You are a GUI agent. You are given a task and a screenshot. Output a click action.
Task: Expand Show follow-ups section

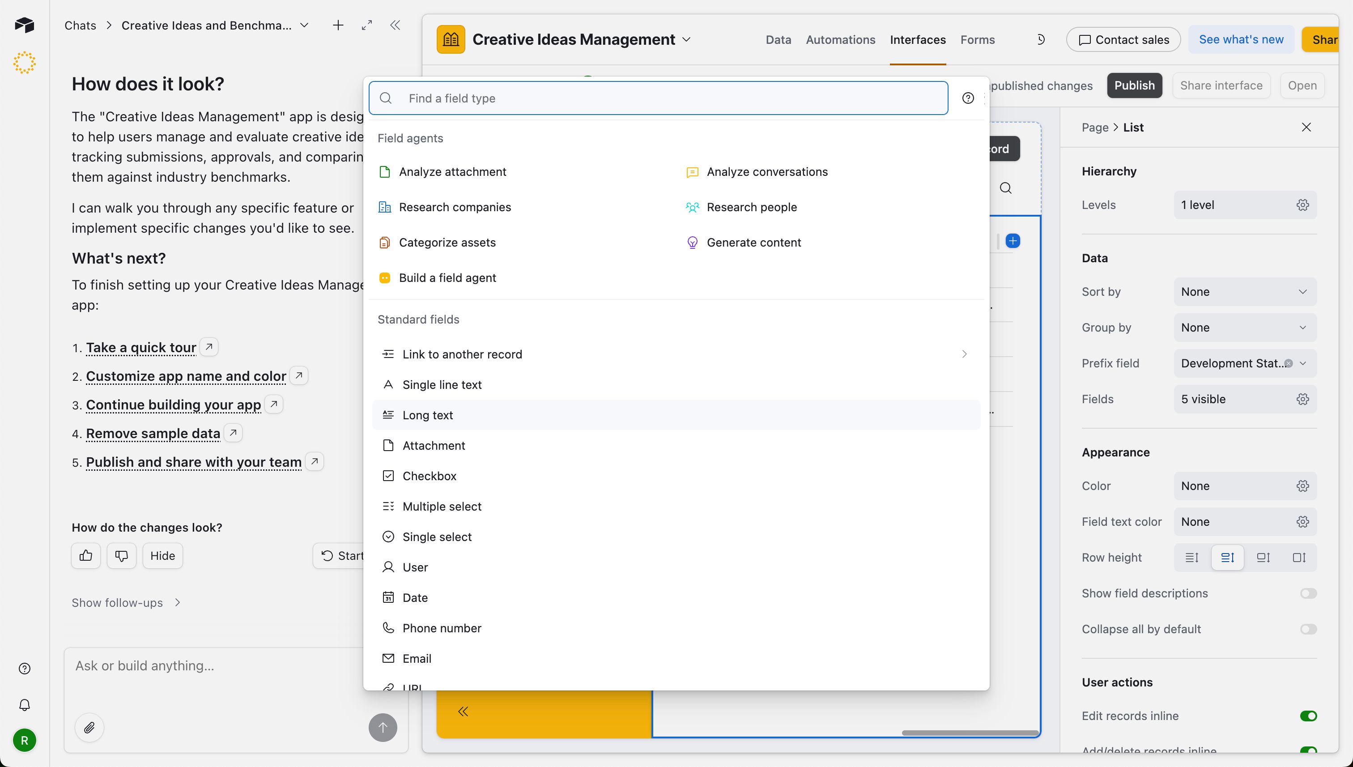126,603
